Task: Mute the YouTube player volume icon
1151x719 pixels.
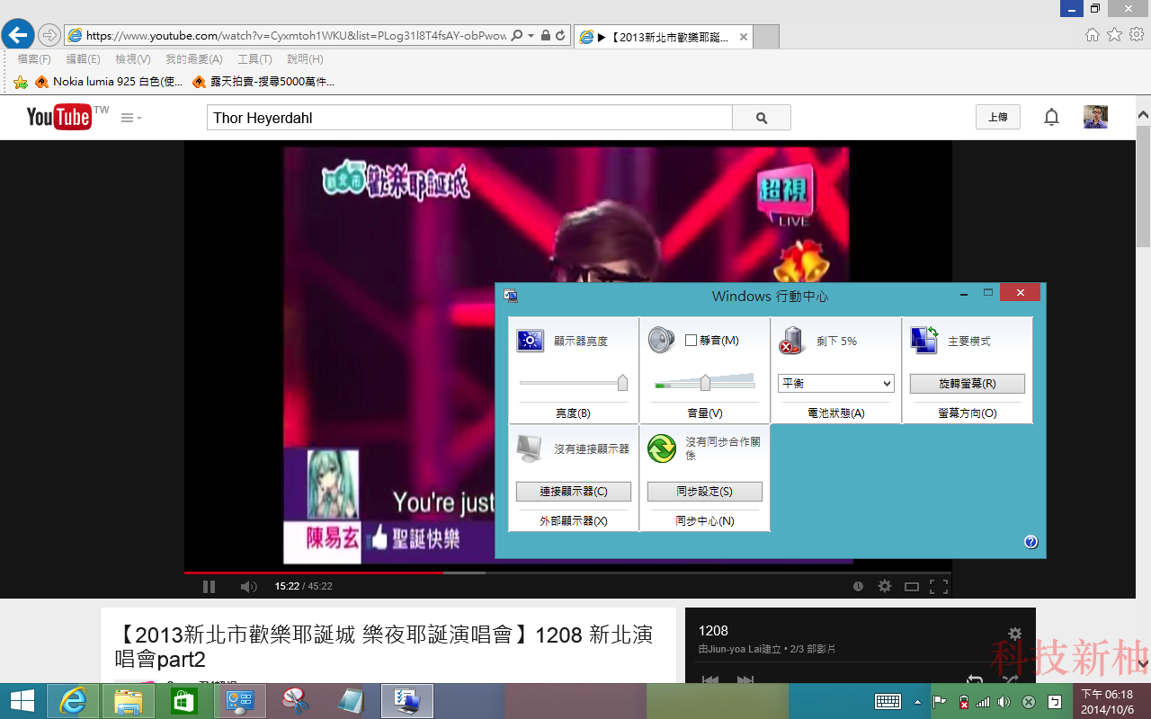Action: click(x=248, y=587)
